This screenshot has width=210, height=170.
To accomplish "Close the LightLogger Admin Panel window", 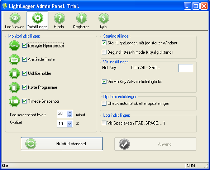I will coord(204,6).
